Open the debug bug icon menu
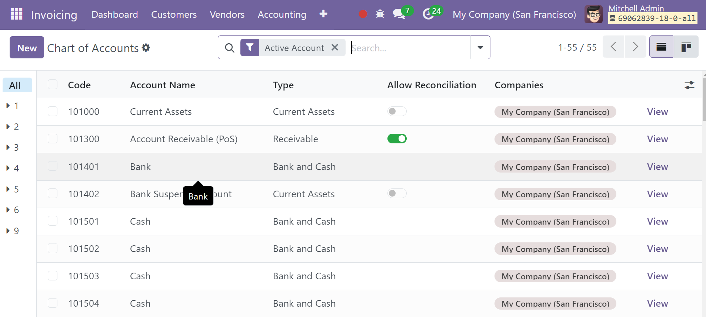706x317 pixels. (380, 14)
